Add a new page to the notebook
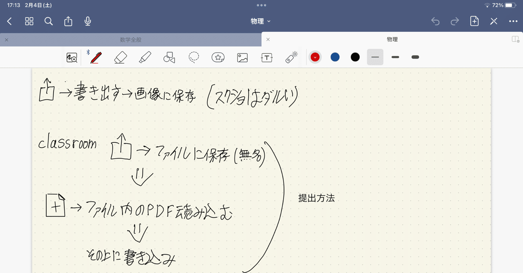Viewport: 523px width, 273px height. click(x=474, y=21)
